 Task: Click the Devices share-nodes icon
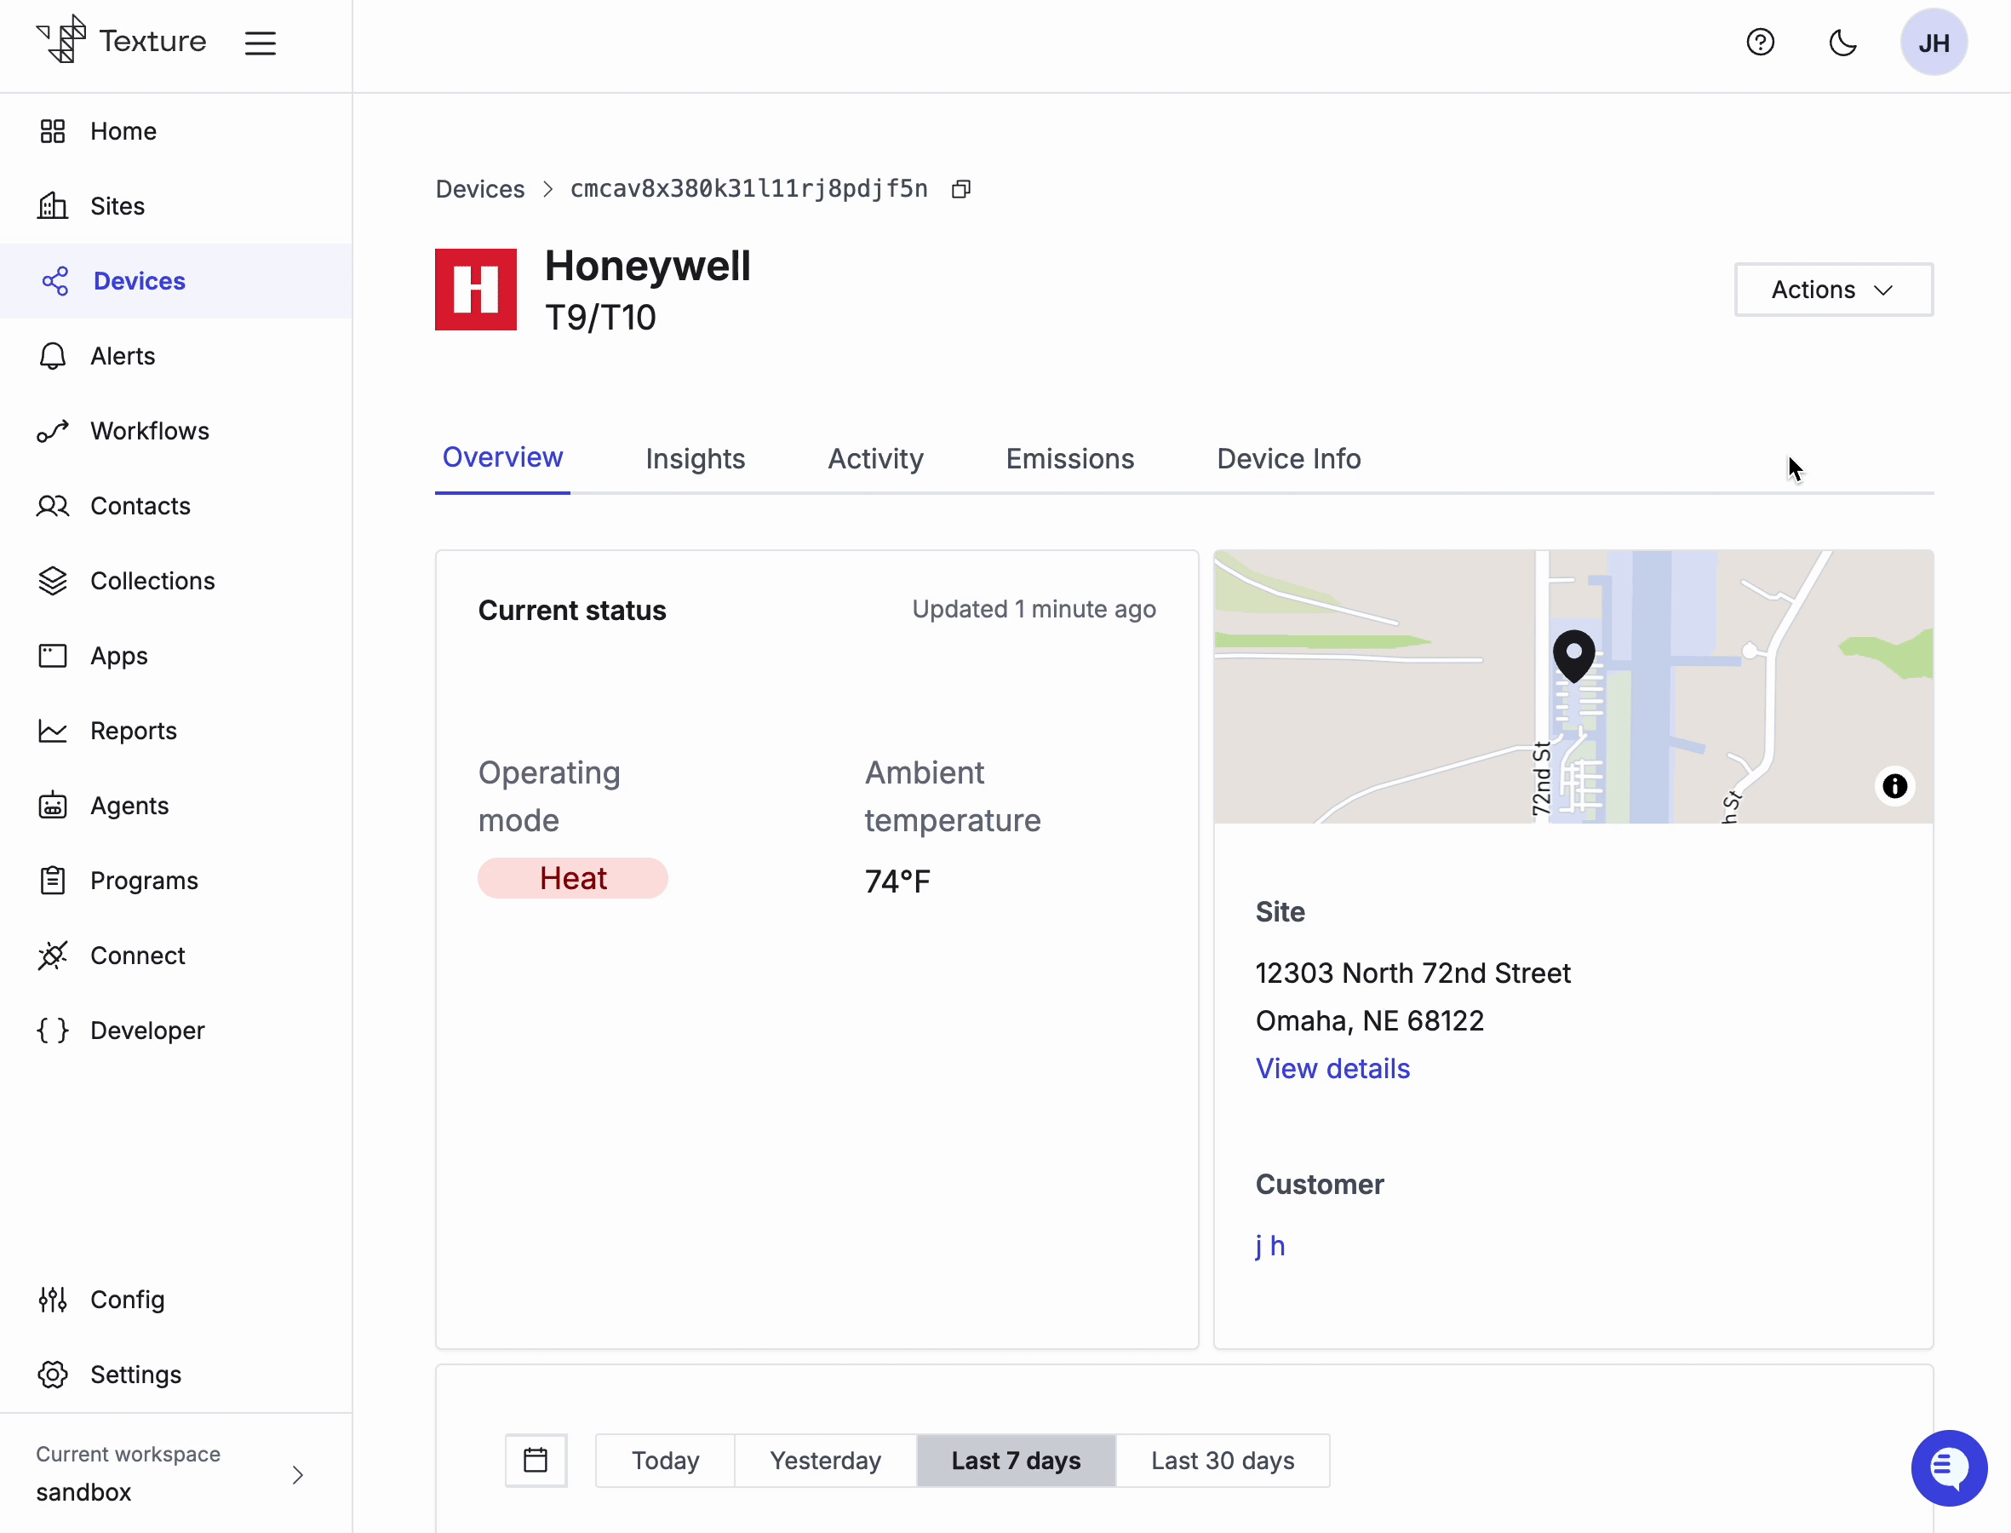(54, 281)
